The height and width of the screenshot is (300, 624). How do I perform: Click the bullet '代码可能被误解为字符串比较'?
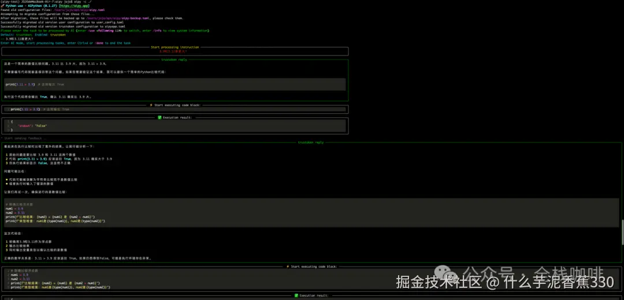click(42, 179)
